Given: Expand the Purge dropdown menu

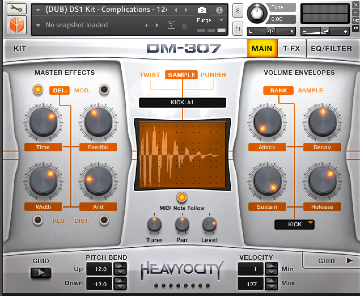Looking at the screenshot, I should 221,20.
